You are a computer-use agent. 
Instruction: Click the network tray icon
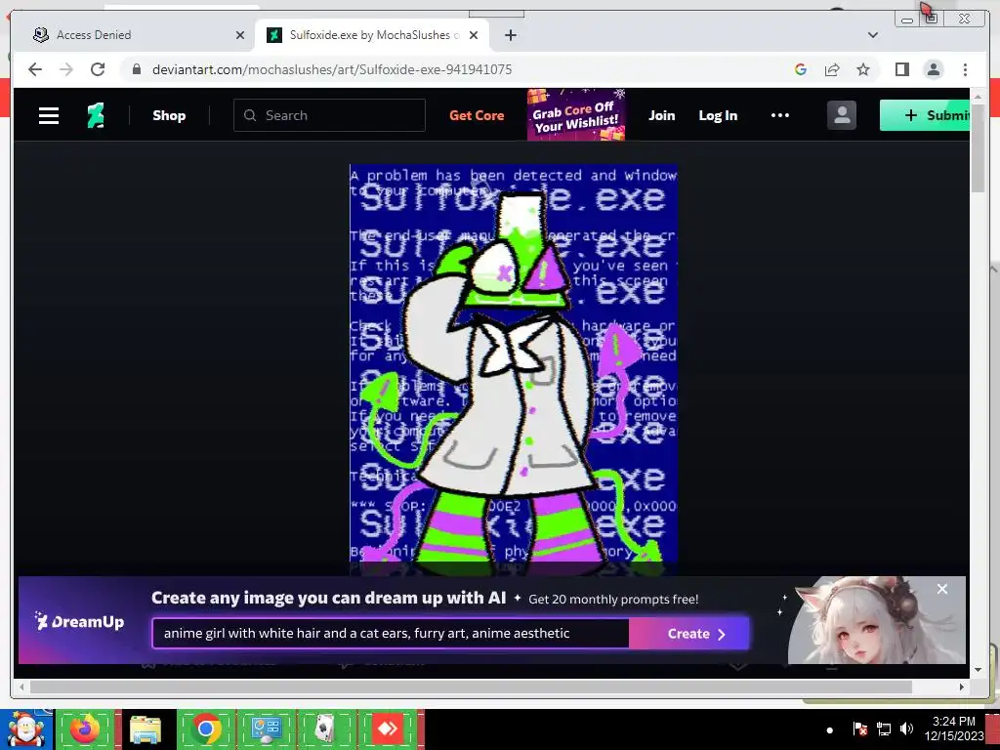(x=883, y=729)
